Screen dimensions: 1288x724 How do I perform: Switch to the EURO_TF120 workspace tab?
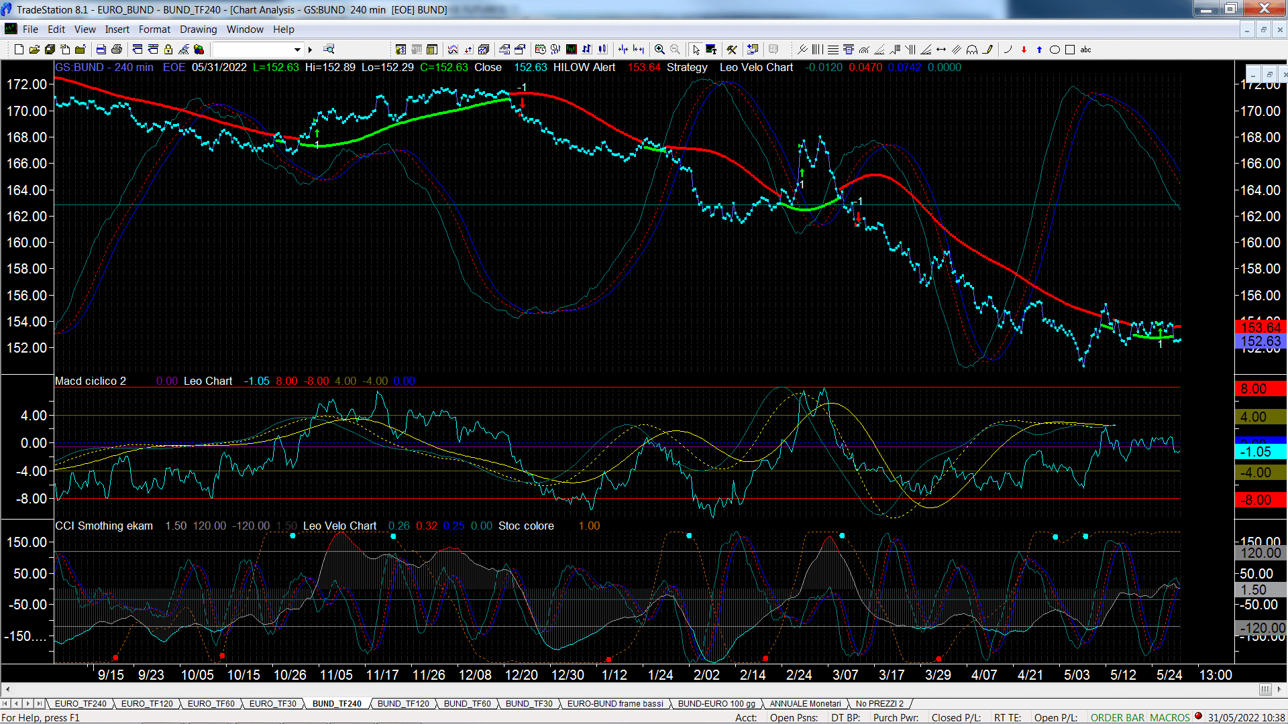pyautogui.click(x=147, y=704)
